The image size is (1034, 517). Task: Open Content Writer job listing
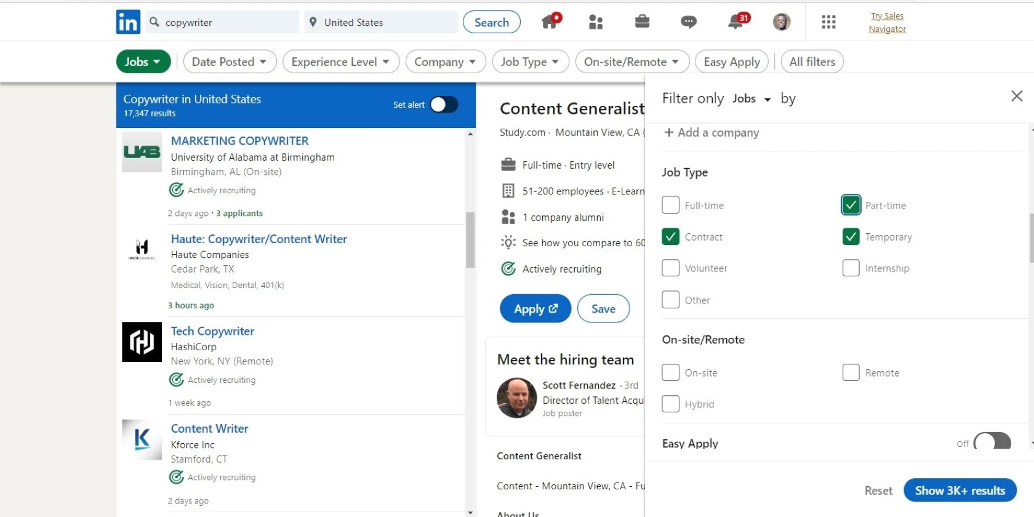(x=209, y=428)
